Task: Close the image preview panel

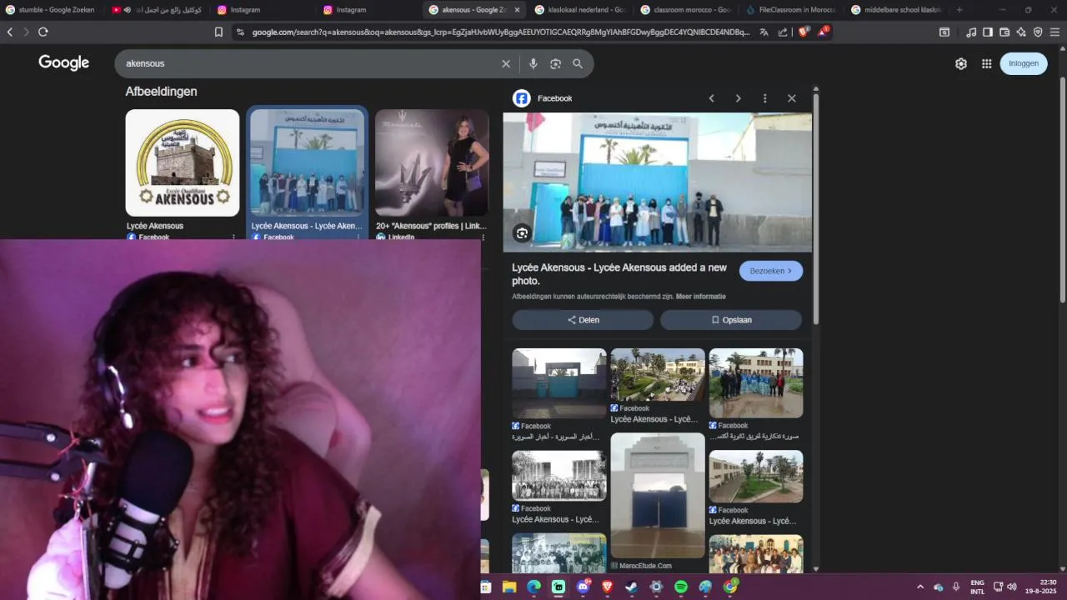Action: (x=792, y=98)
